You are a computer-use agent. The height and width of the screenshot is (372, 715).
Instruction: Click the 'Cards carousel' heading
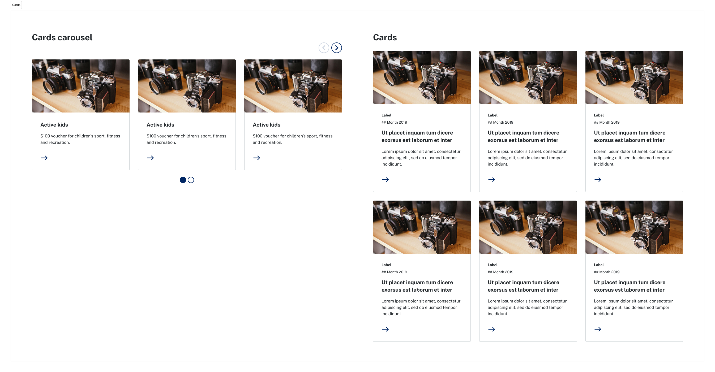coord(62,37)
